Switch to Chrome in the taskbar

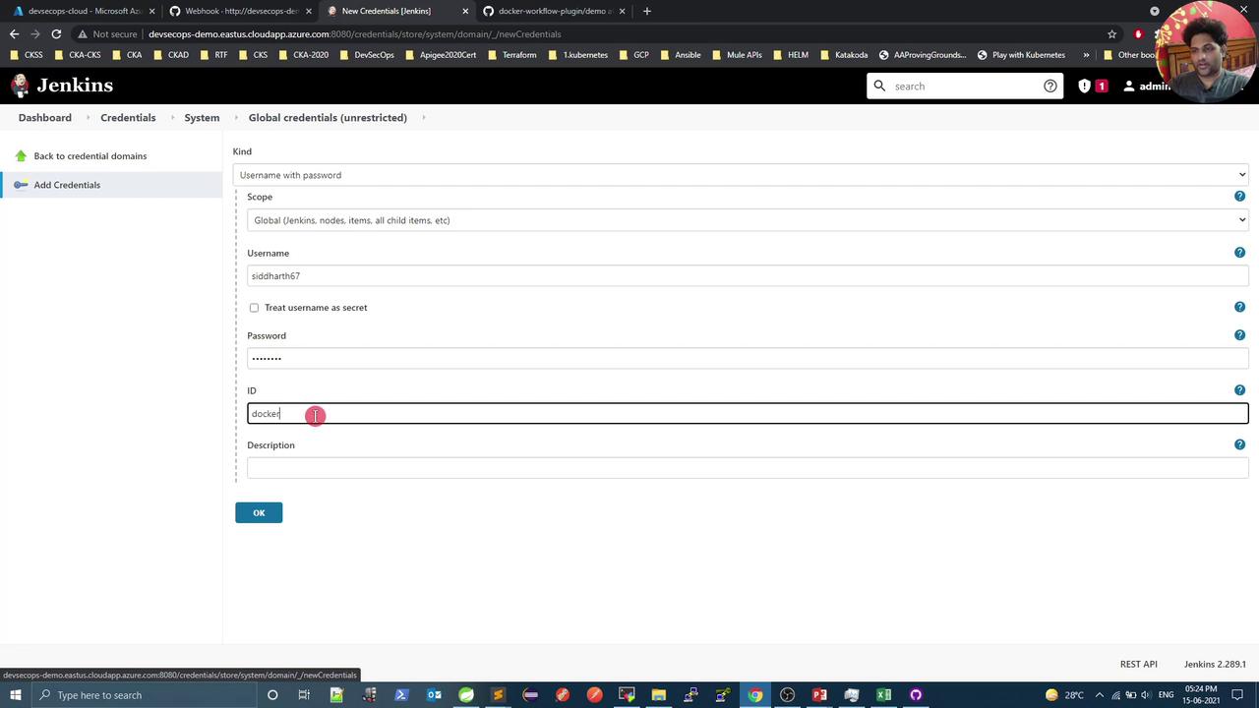point(754,695)
